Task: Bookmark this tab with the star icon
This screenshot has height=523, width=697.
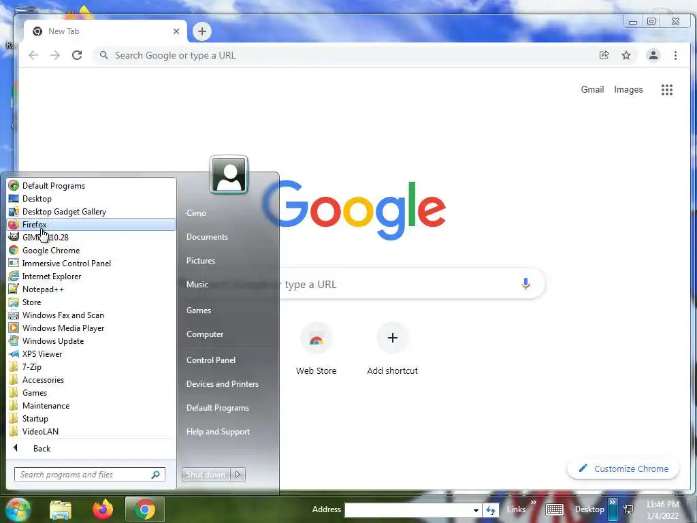Action: pyautogui.click(x=626, y=55)
